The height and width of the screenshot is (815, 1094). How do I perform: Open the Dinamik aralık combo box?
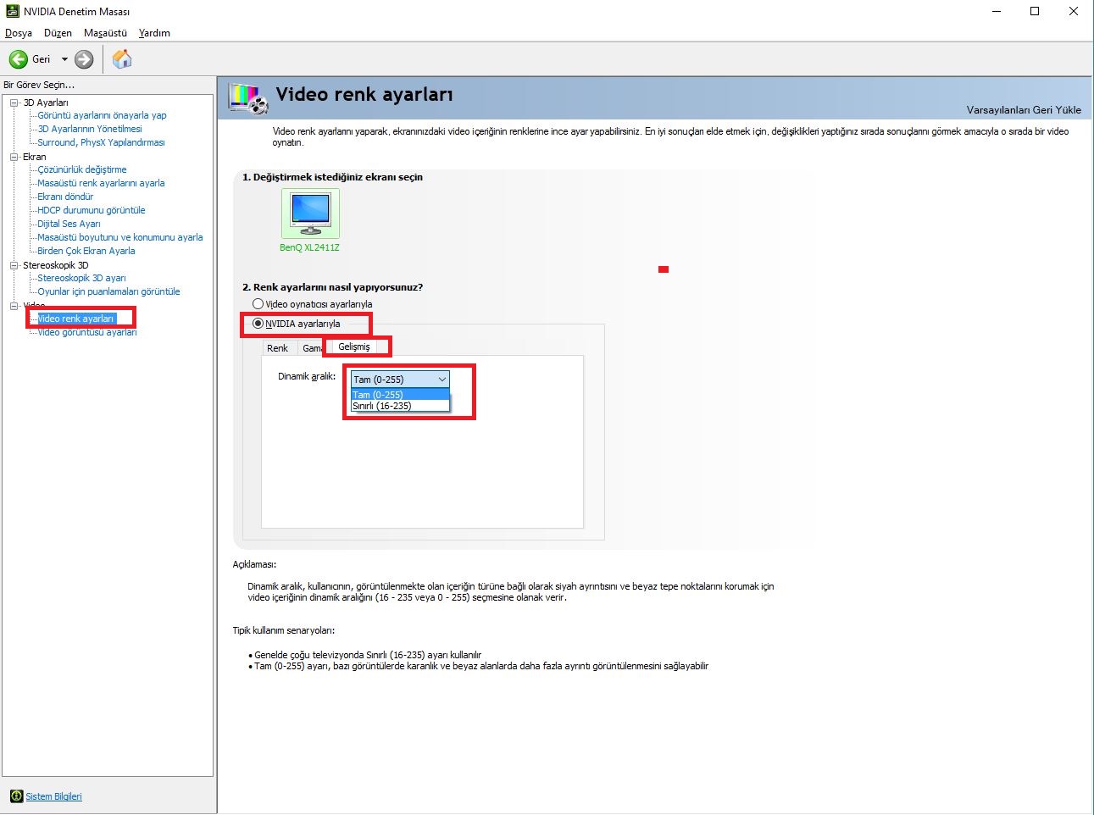click(400, 380)
